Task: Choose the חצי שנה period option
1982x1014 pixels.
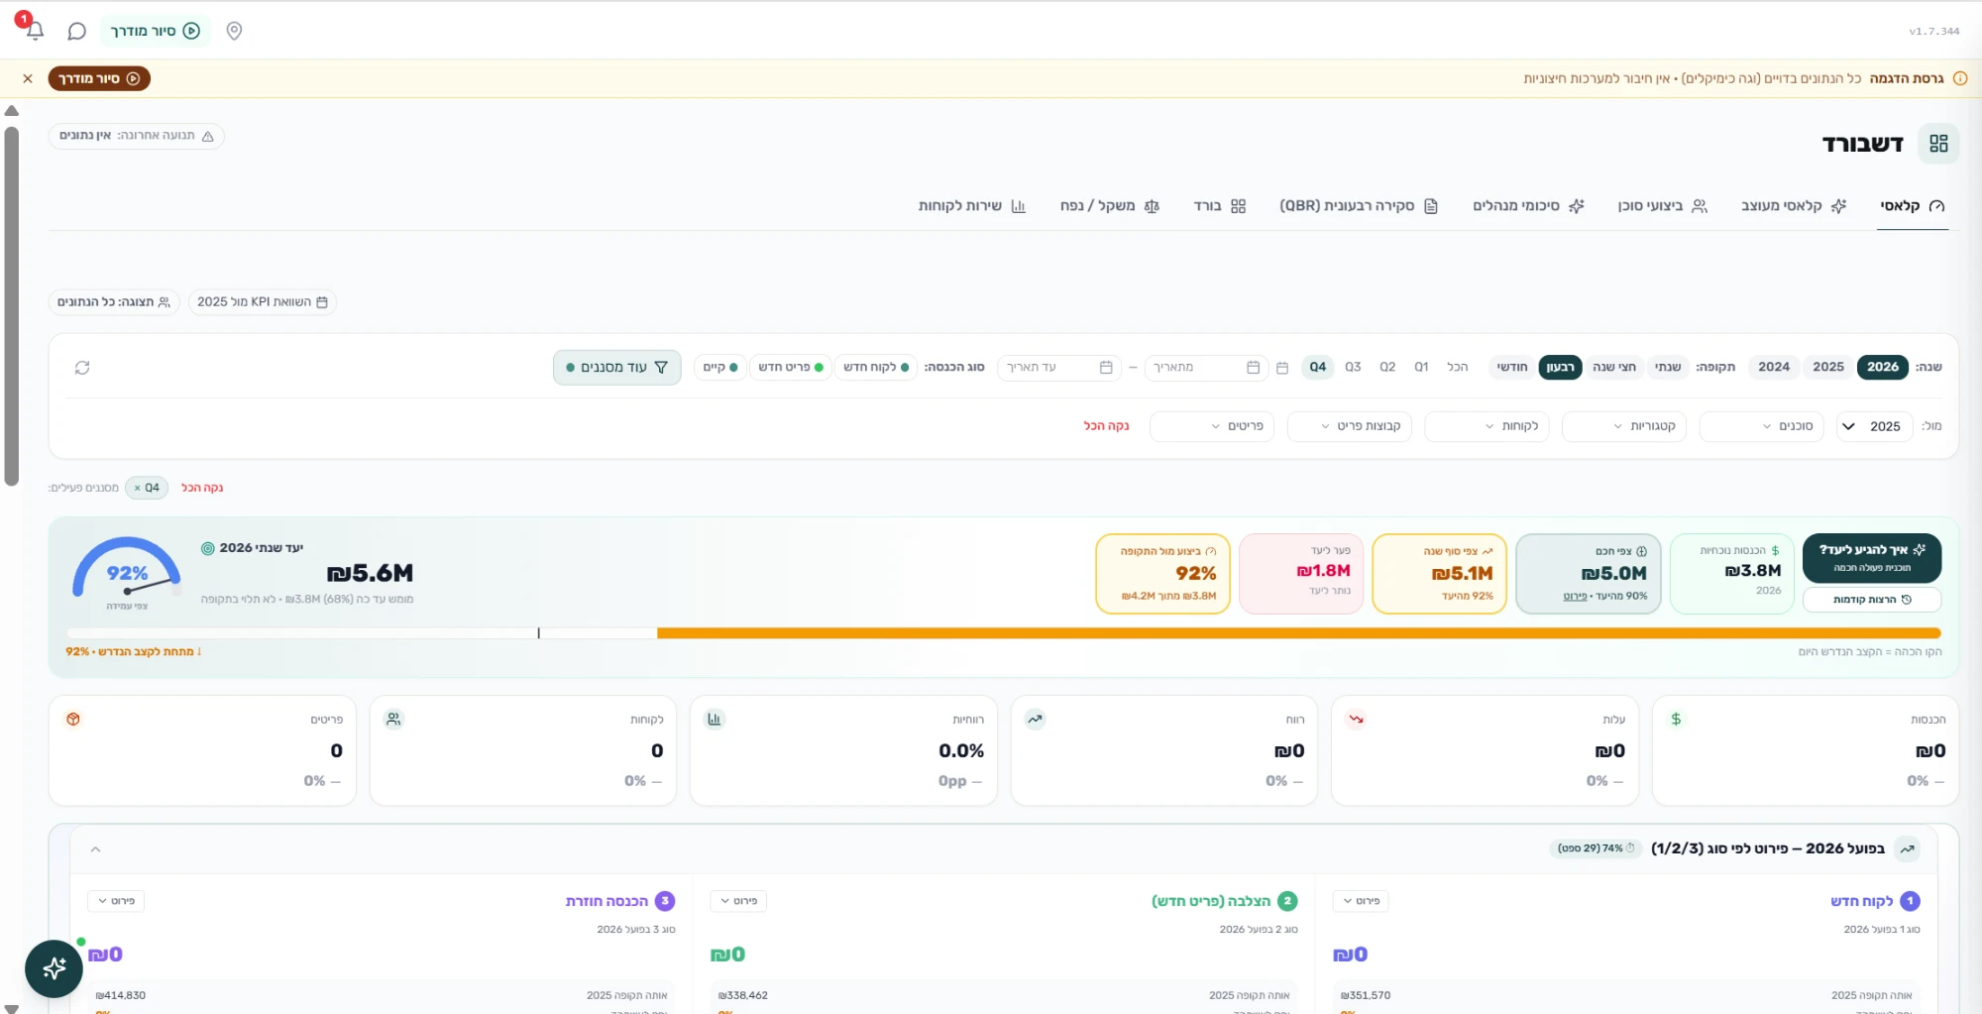Action: pyautogui.click(x=1614, y=367)
